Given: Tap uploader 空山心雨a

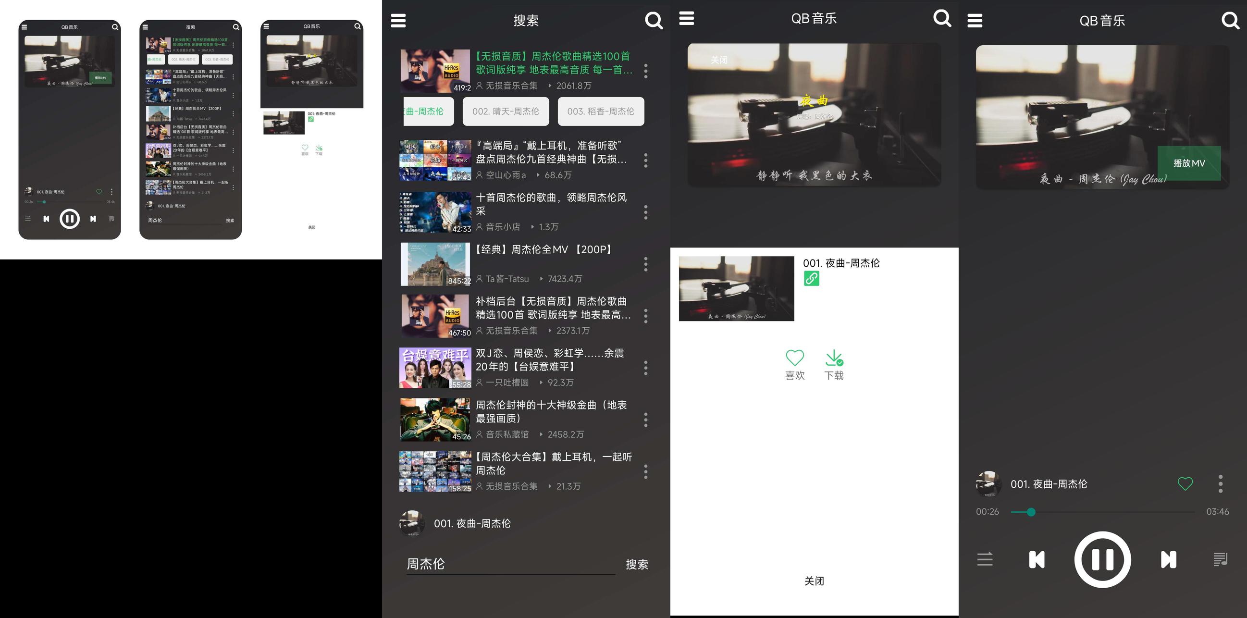Looking at the screenshot, I should (506, 175).
